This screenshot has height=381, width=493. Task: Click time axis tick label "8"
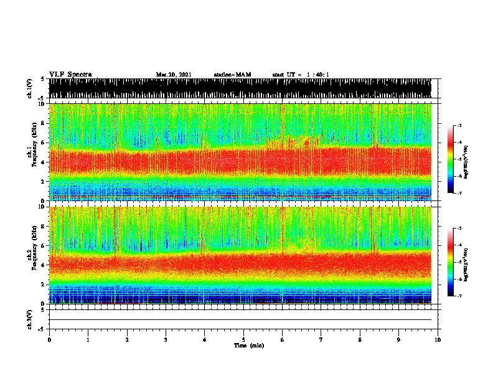(360, 340)
